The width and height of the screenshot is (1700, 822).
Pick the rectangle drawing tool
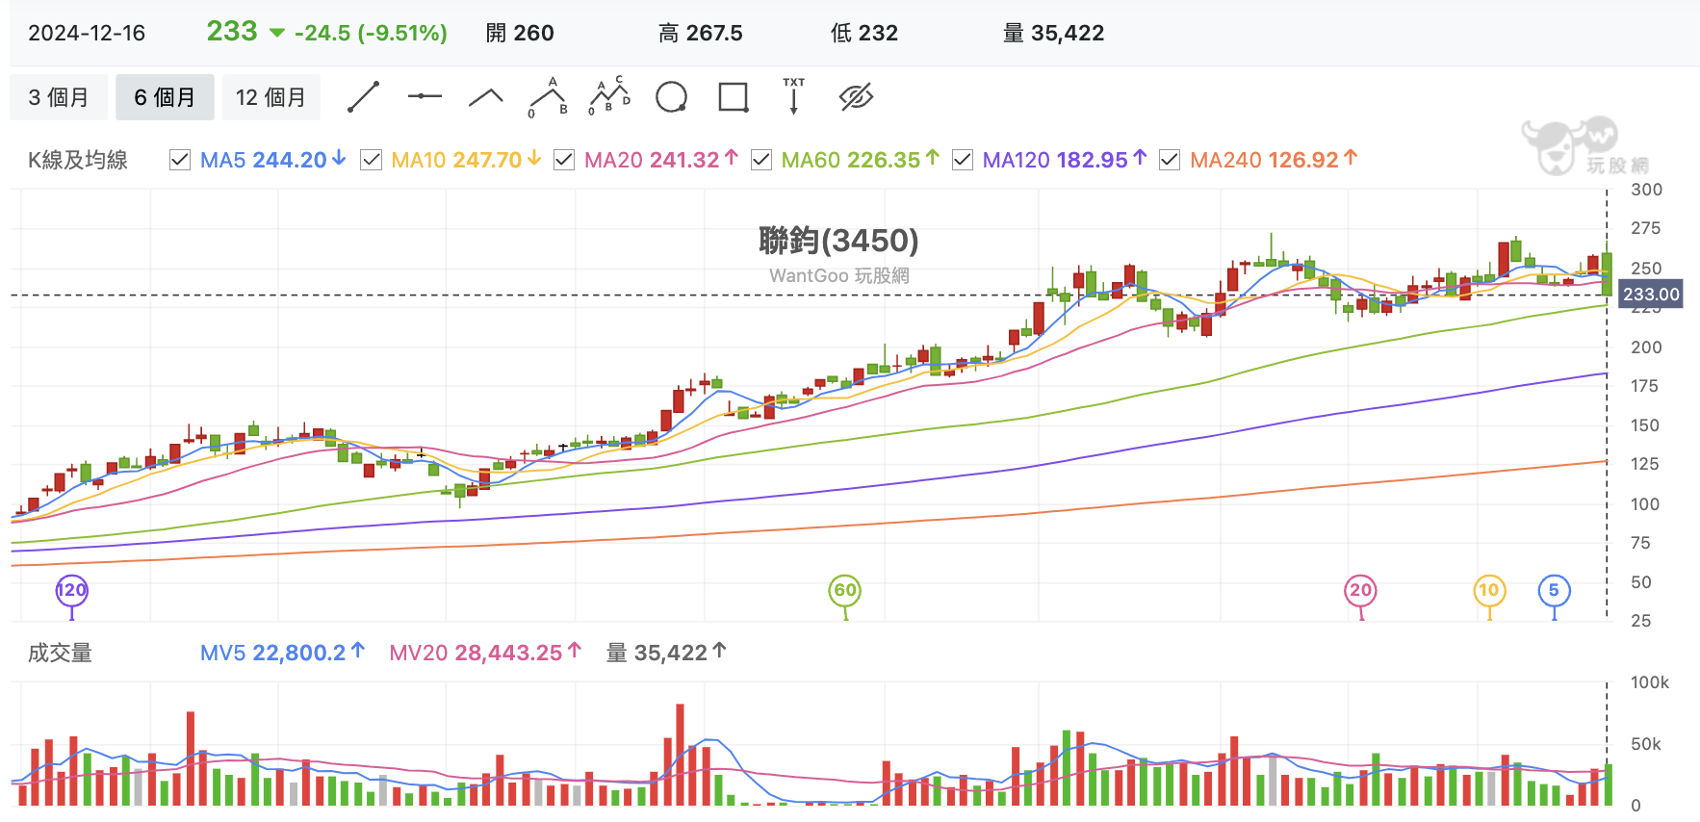(x=734, y=97)
